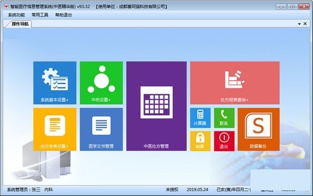313x196 pixels.
Task: Open the 医学文书管理 tile
Action: pyautogui.click(x=101, y=129)
